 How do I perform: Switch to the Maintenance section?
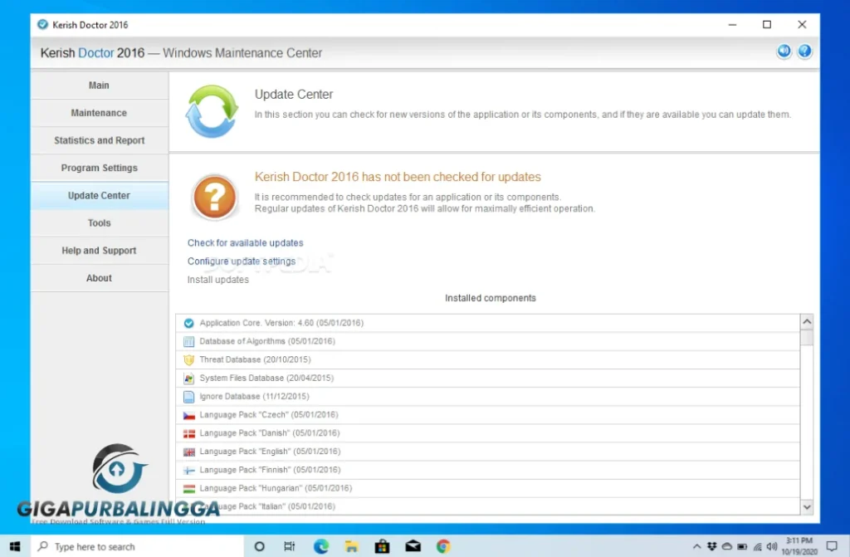[x=99, y=113]
